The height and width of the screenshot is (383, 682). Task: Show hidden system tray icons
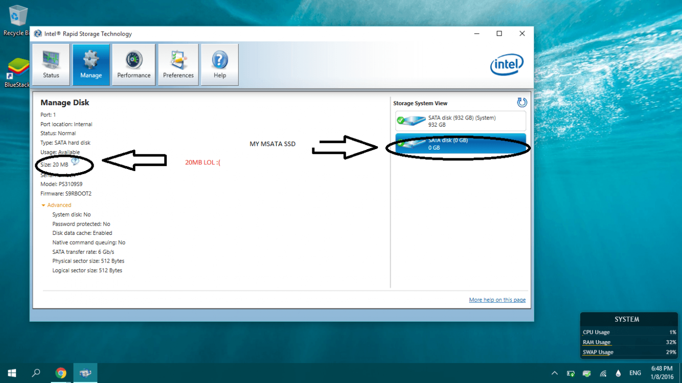(x=554, y=373)
